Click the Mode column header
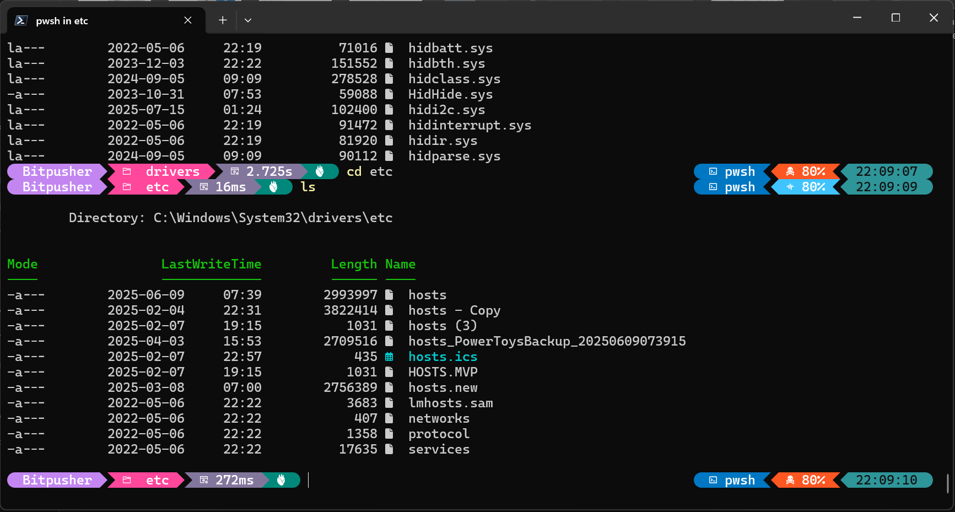This screenshot has height=512, width=955. pyautogui.click(x=23, y=264)
